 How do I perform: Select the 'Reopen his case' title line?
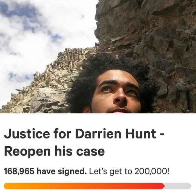click(54, 152)
